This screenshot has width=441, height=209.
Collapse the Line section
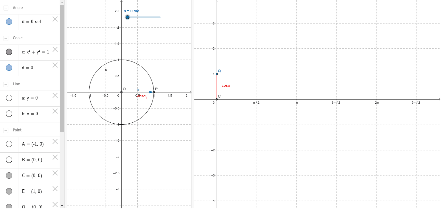(x=5, y=84)
